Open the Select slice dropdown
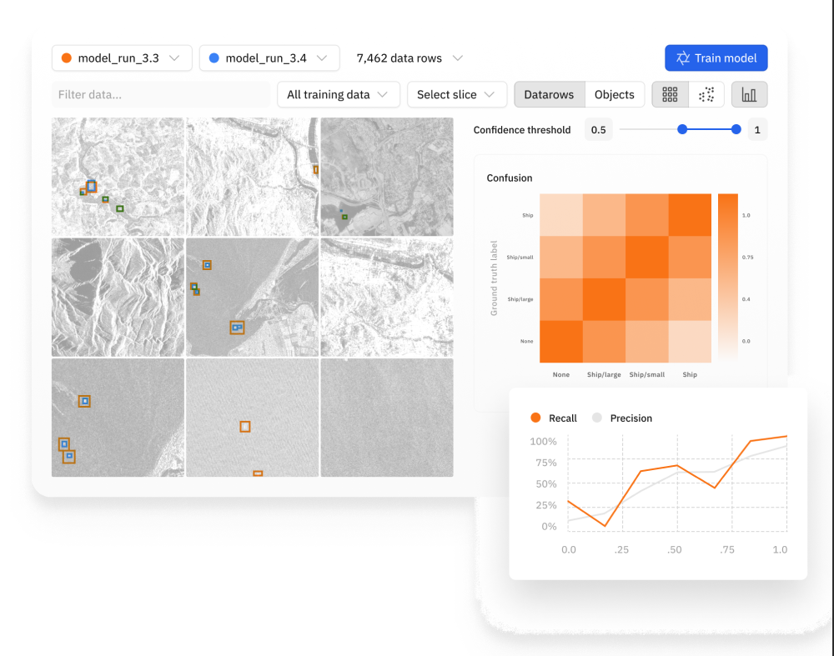The image size is (834, 656). tap(457, 94)
